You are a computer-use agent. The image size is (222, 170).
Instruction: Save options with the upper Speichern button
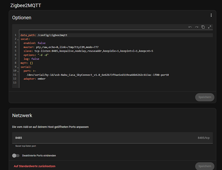tap(204, 97)
